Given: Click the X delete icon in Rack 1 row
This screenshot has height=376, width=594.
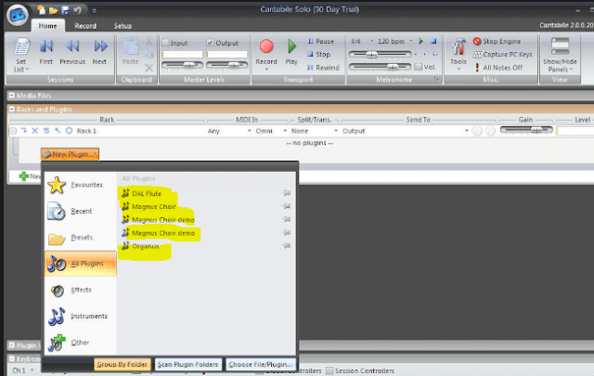Looking at the screenshot, I should pyautogui.click(x=35, y=131).
